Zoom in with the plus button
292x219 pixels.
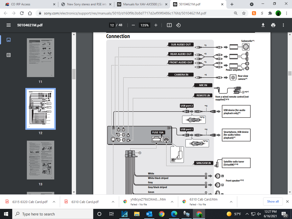[156, 25]
